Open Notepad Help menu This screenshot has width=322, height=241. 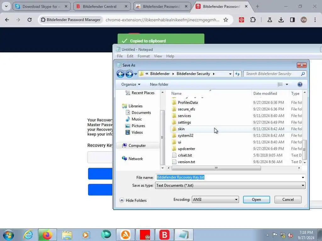tap(170, 56)
